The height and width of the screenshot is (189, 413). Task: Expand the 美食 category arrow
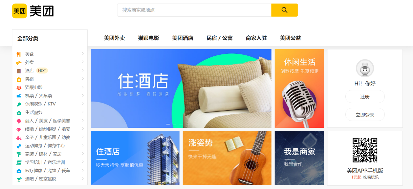click(83, 53)
